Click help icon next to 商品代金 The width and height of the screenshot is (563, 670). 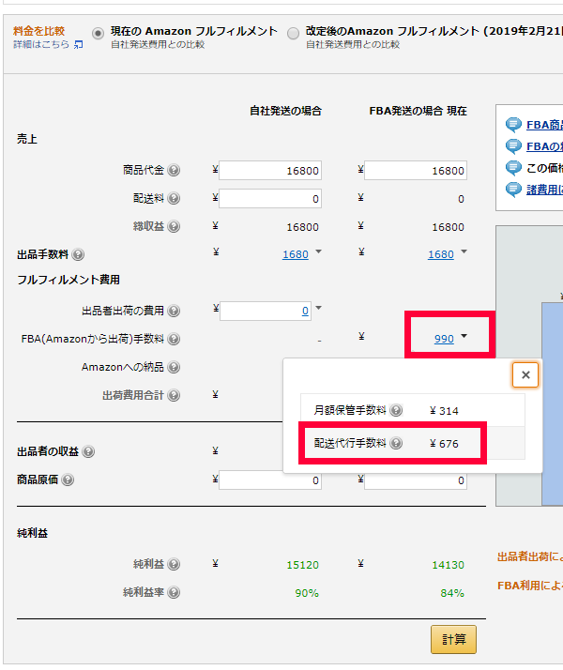(x=174, y=171)
